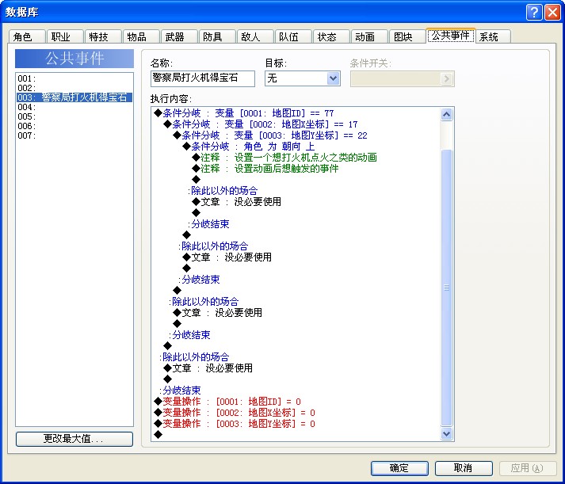This screenshot has height=484, width=565.
Task: Switch to the 动画 tab
Action: (369, 36)
